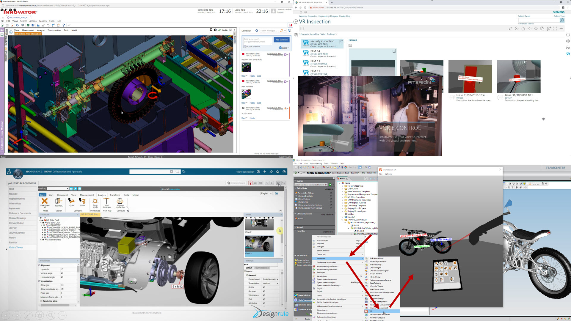Screen dimensions: 571x321
Task: Click Deactivate all red X icon
Action: click(45, 201)
